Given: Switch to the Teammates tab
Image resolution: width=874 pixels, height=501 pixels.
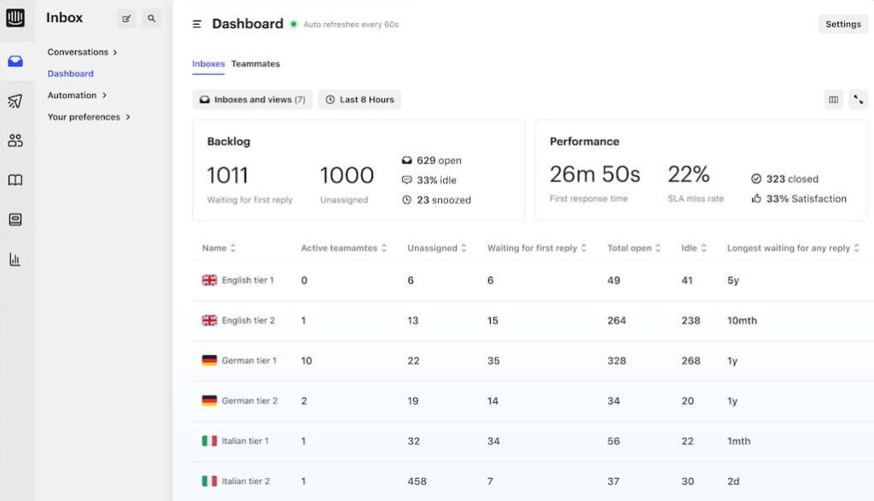Looking at the screenshot, I should click(x=255, y=64).
